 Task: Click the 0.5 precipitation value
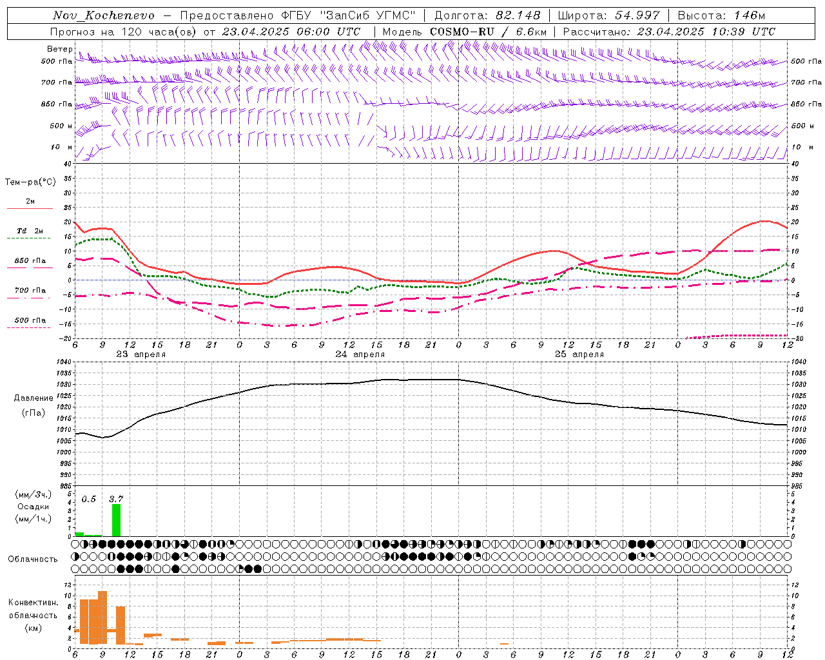point(88,499)
